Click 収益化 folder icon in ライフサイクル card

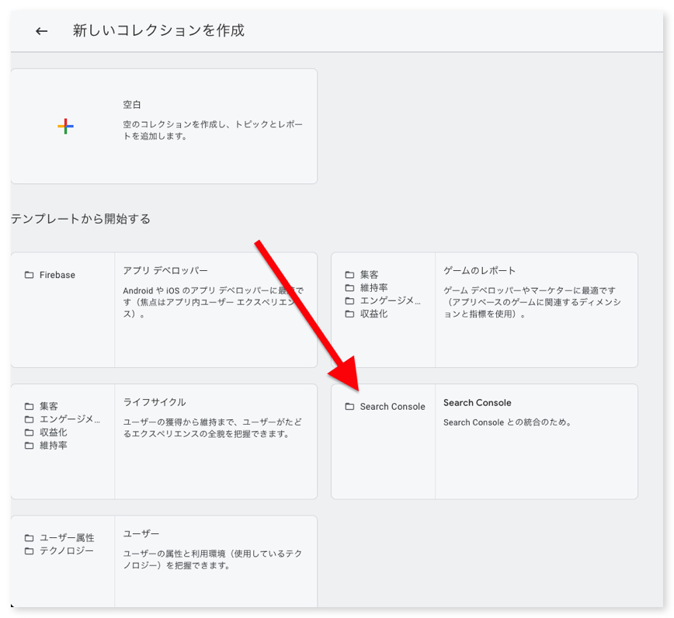coord(30,432)
